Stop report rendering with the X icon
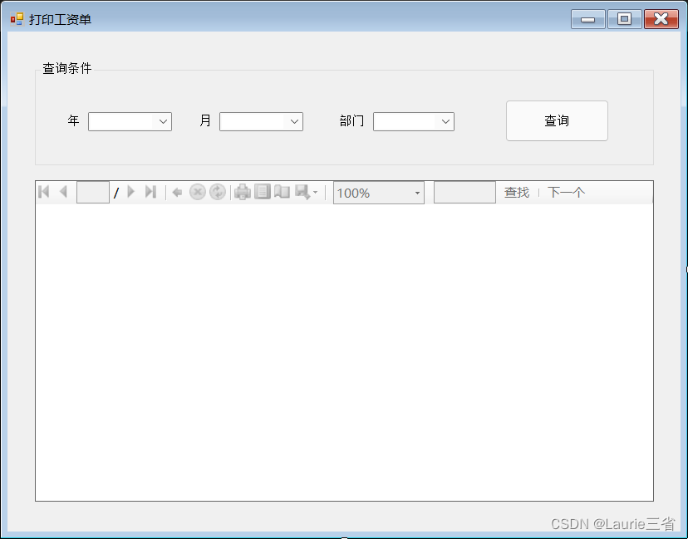The height and width of the screenshot is (539, 688). 198,192
